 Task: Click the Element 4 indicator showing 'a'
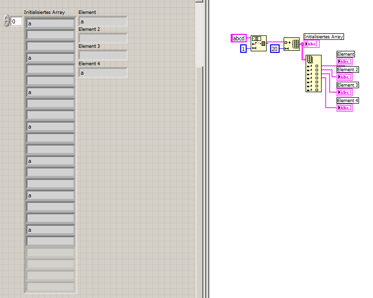coord(103,73)
